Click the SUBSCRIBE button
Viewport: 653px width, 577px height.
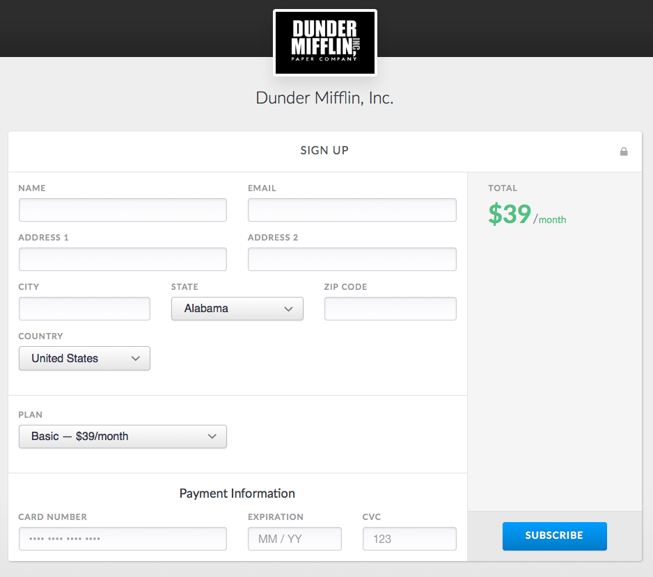pos(554,536)
